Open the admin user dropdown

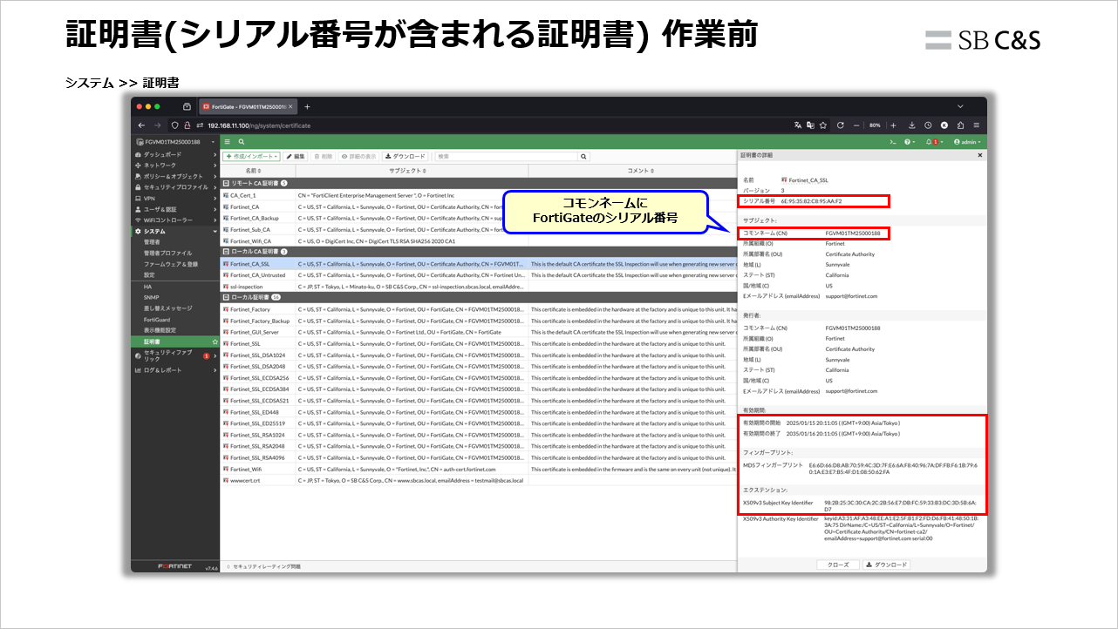pos(967,141)
